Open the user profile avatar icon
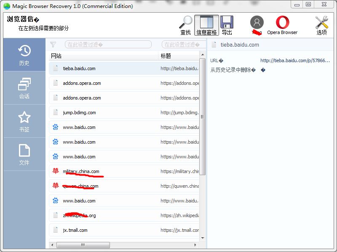This screenshot has width=337, height=252. tap(257, 23)
